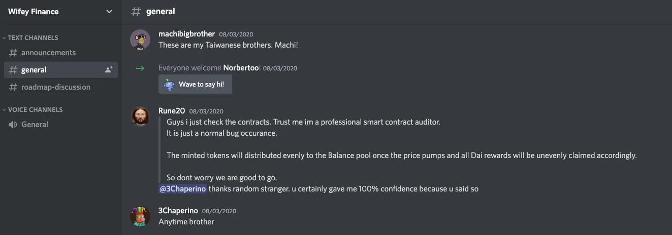Collapse the TEXT CHANNELS category
This screenshot has width=672, height=235.
pos(33,37)
